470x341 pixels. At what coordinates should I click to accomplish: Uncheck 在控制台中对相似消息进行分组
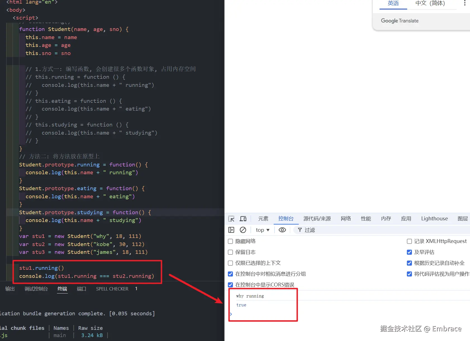(230, 274)
